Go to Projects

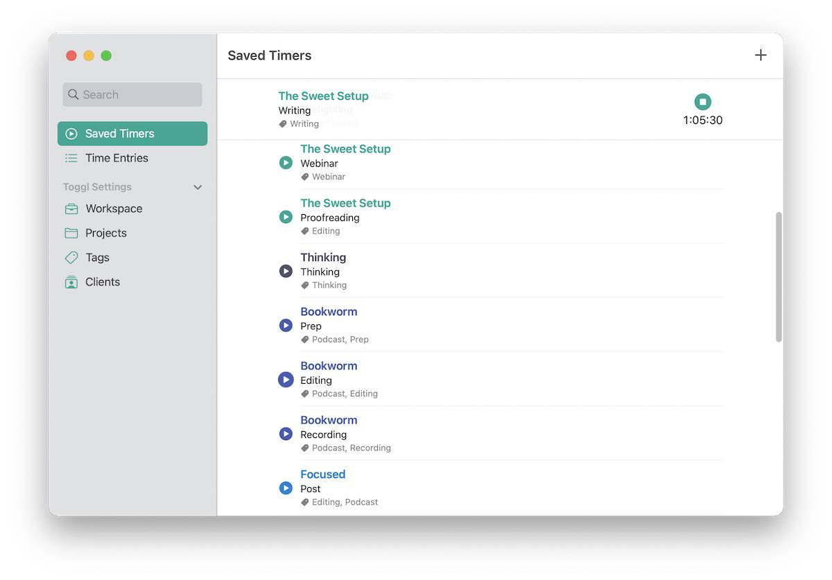pos(132,233)
